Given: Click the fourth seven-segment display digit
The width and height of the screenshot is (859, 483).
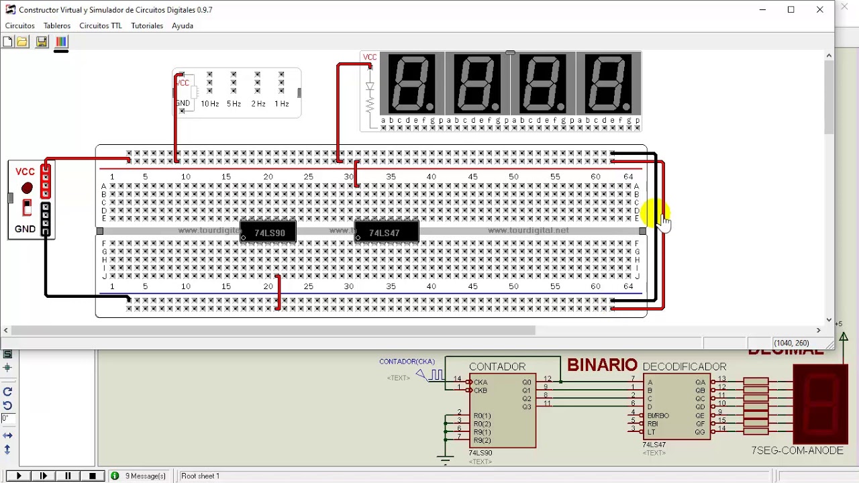Looking at the screenshot, I should click(x=608, y=83).
